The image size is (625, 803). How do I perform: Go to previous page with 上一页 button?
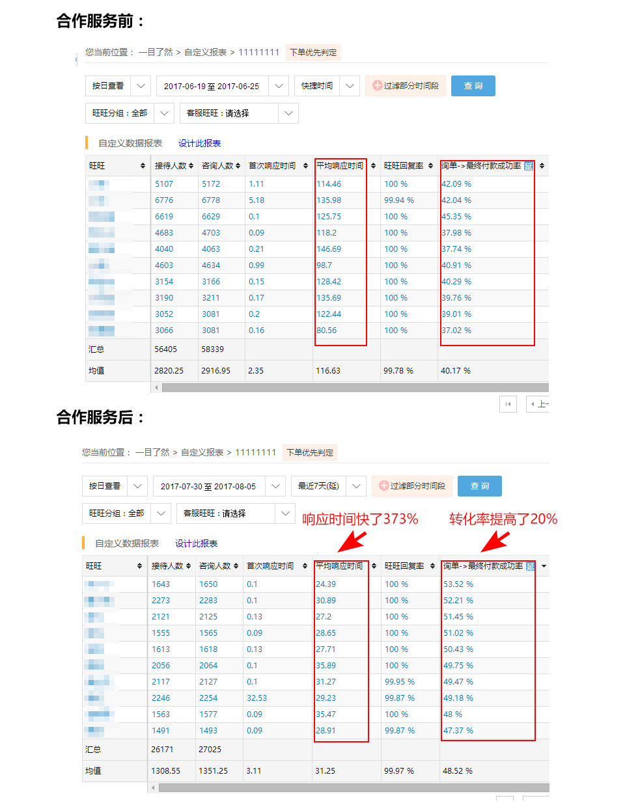point(538,404)
